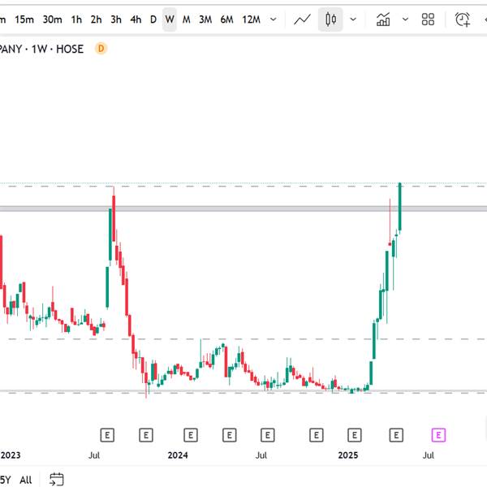Click the latest tall green weekly candle
Image resolution: width=487 pixels, height=487 pixels.
400,206
